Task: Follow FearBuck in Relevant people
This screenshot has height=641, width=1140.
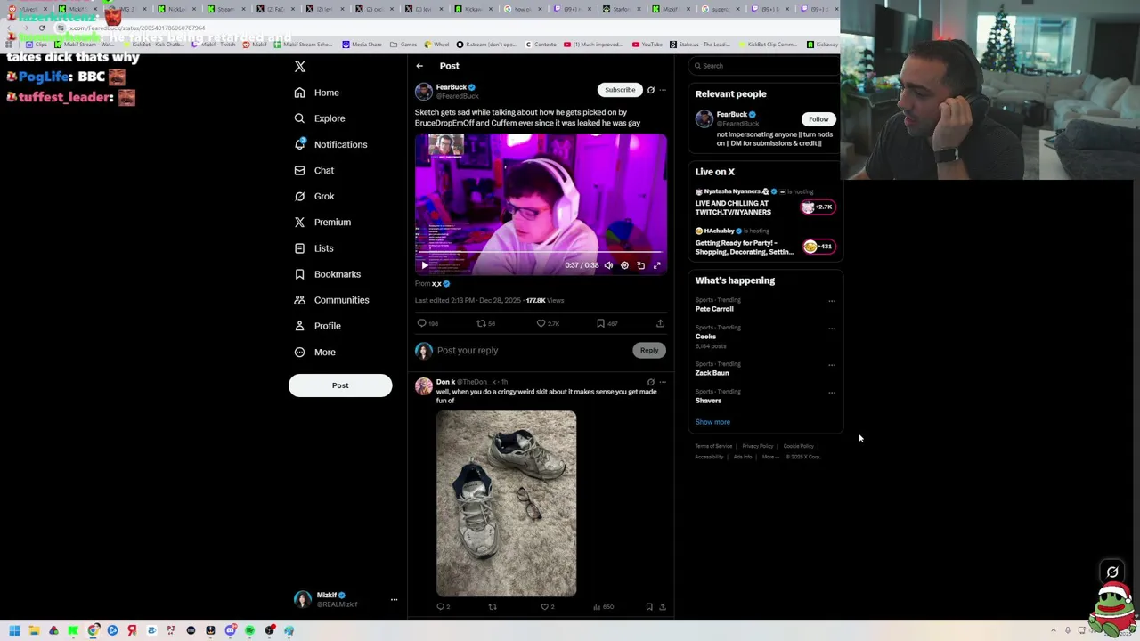Action: (818, 119)
